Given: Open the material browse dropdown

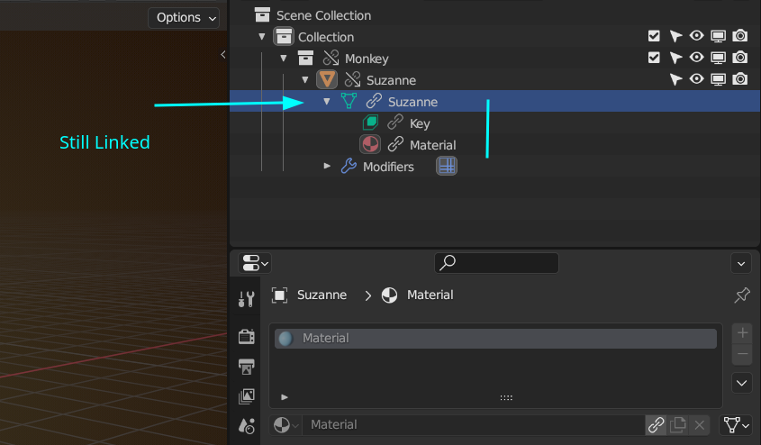Looking at the screenshot, I should point(286,425).
